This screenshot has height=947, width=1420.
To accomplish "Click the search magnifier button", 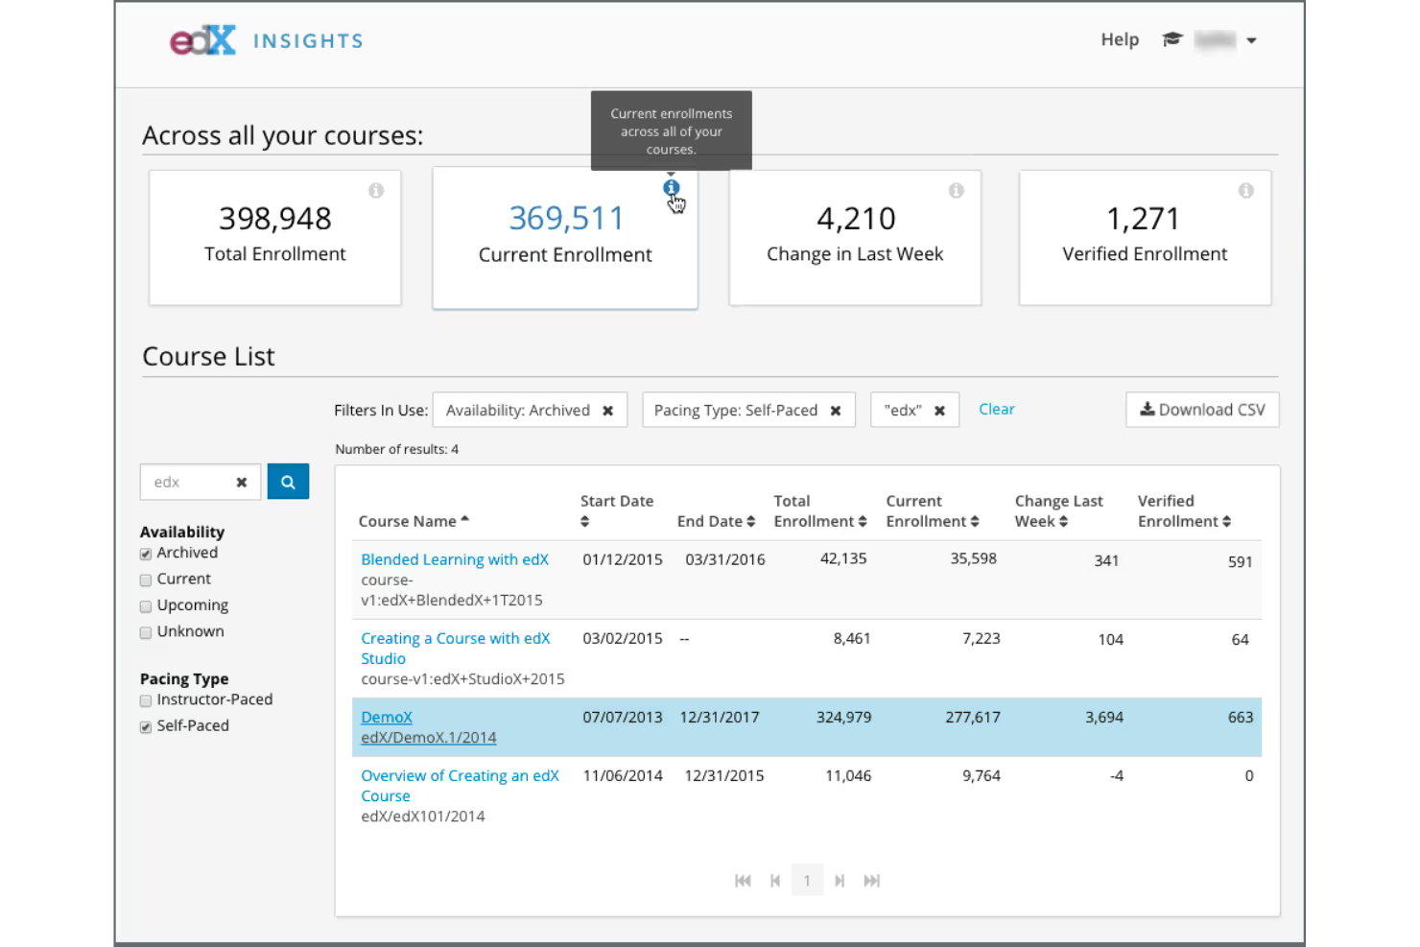I will pos(288,481).
